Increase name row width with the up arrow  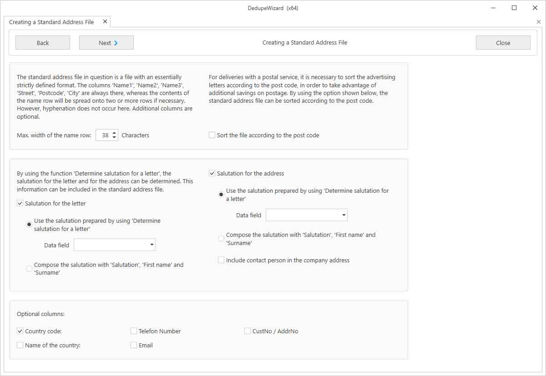(114, 133)
